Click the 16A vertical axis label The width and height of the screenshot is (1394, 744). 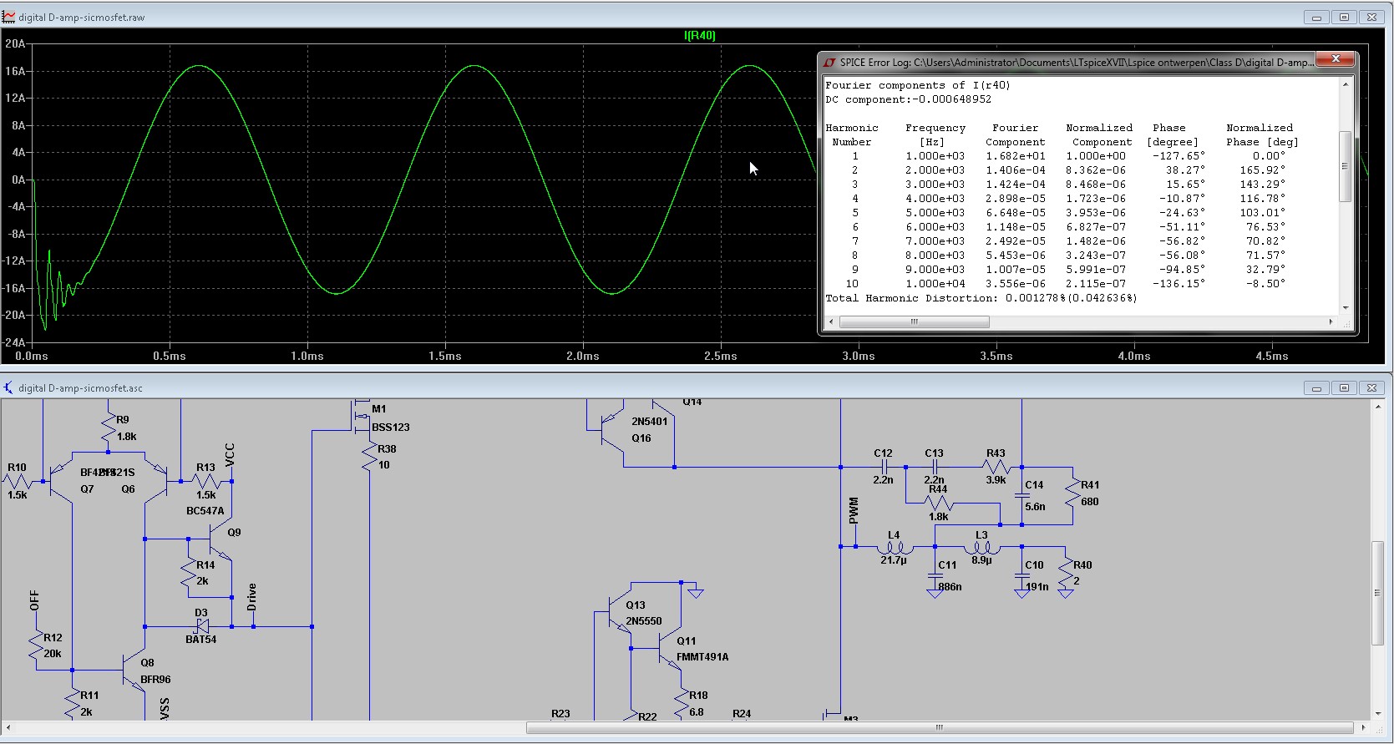coord(16,71)
